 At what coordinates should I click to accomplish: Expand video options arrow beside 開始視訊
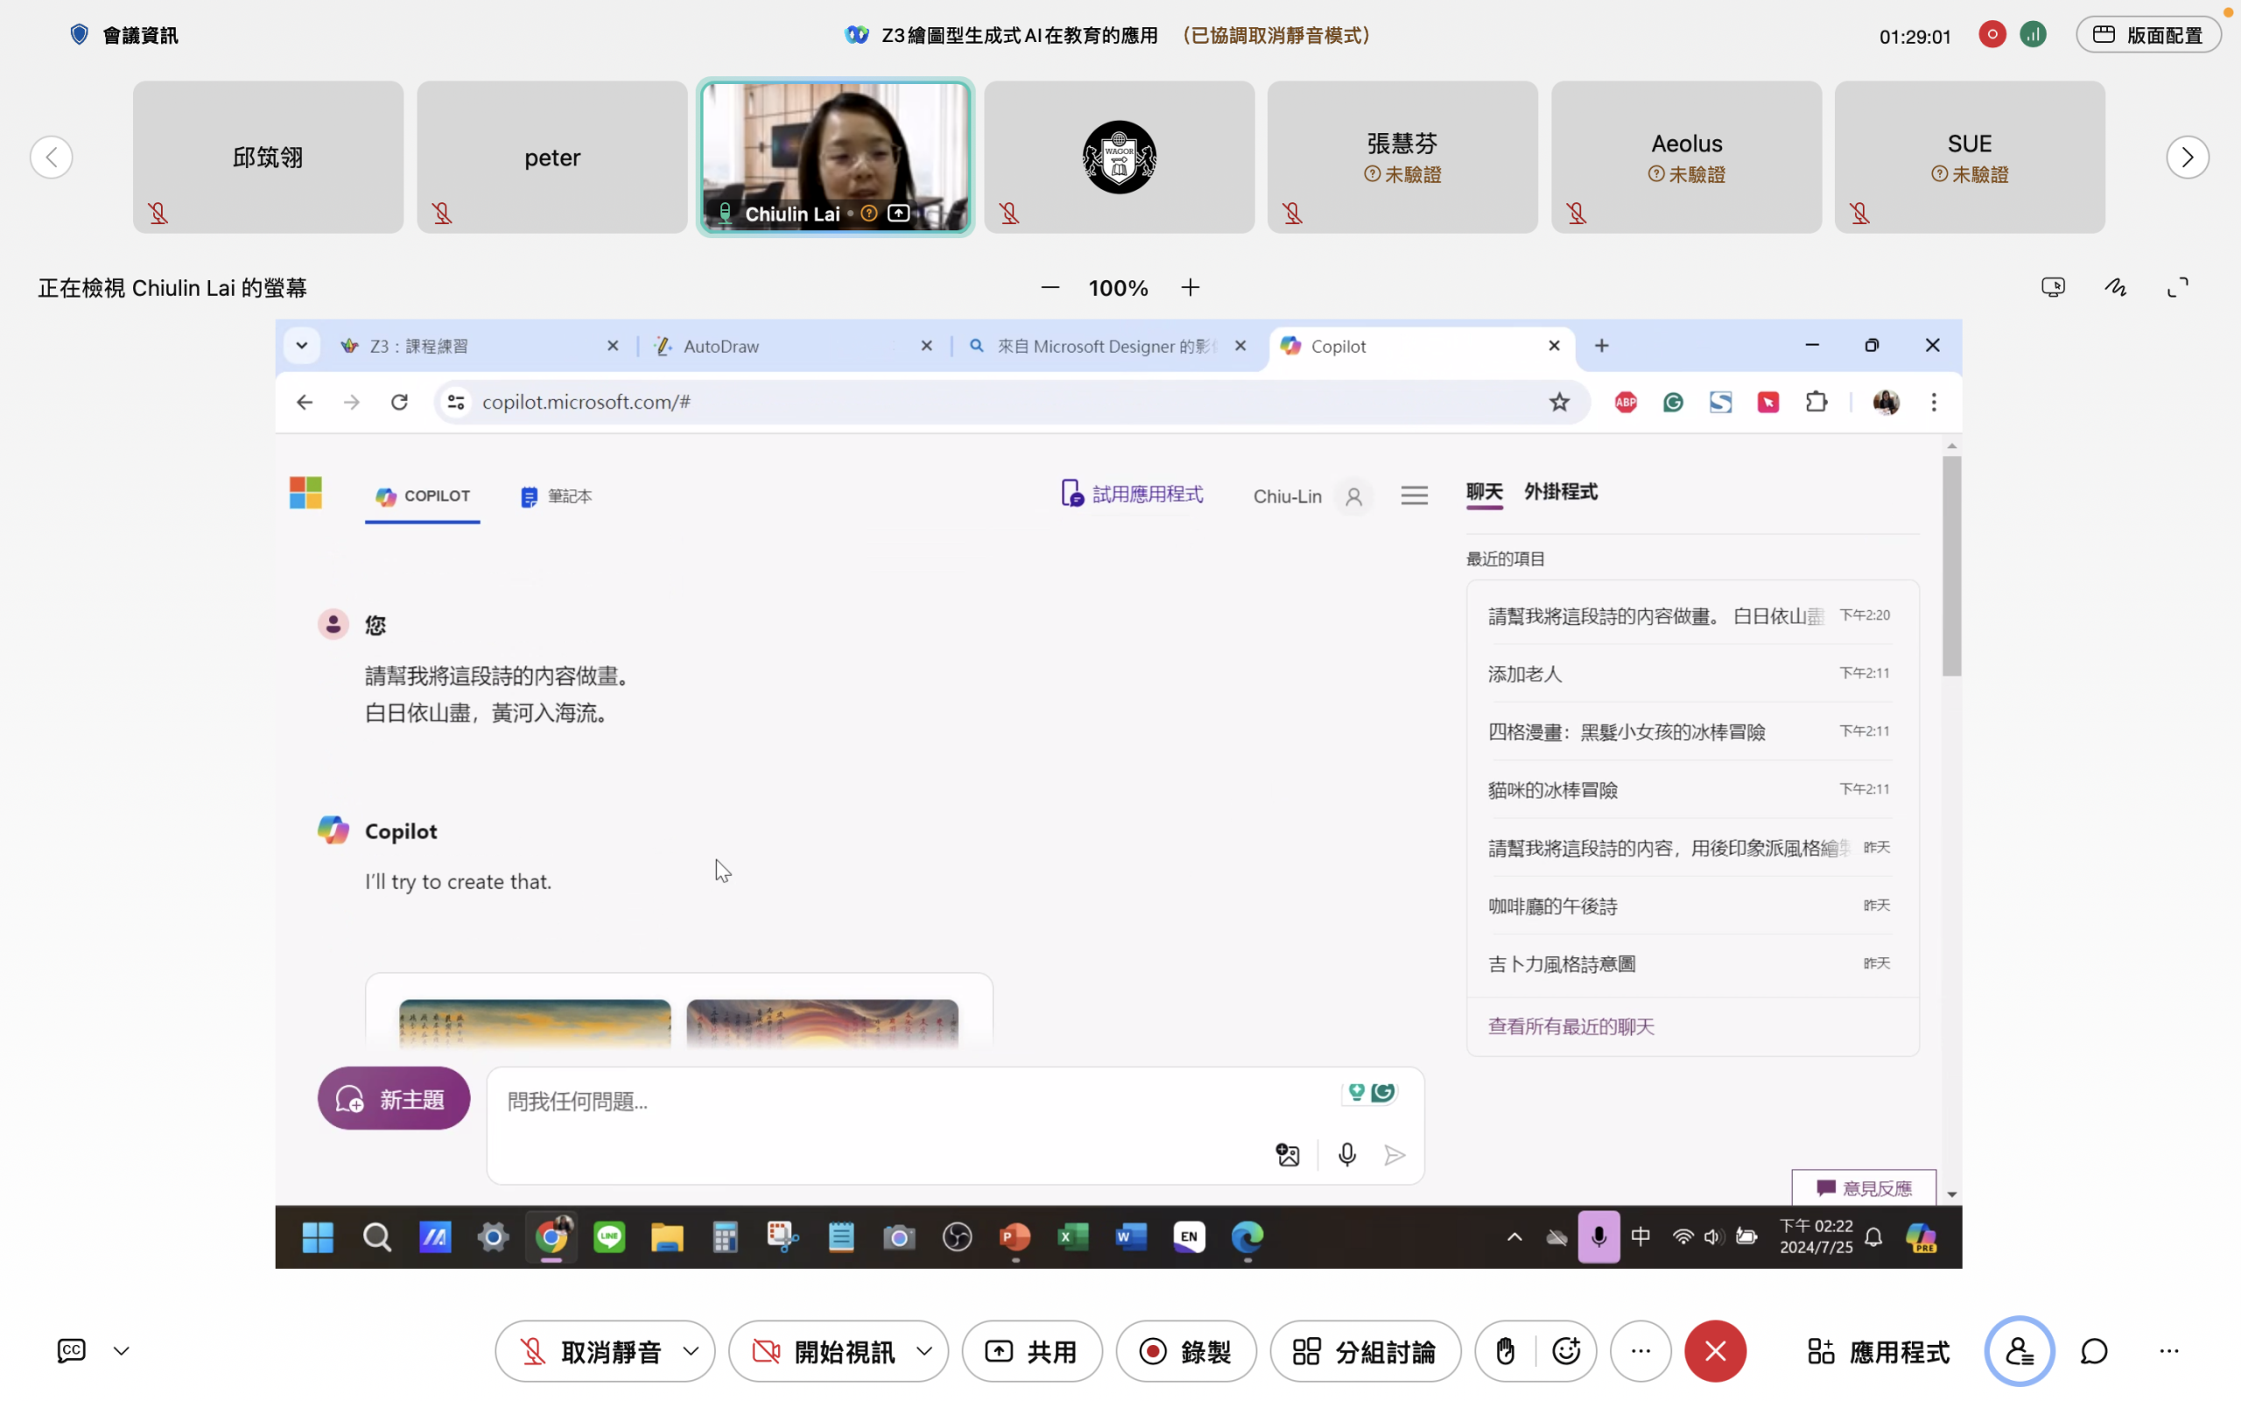924,1351
